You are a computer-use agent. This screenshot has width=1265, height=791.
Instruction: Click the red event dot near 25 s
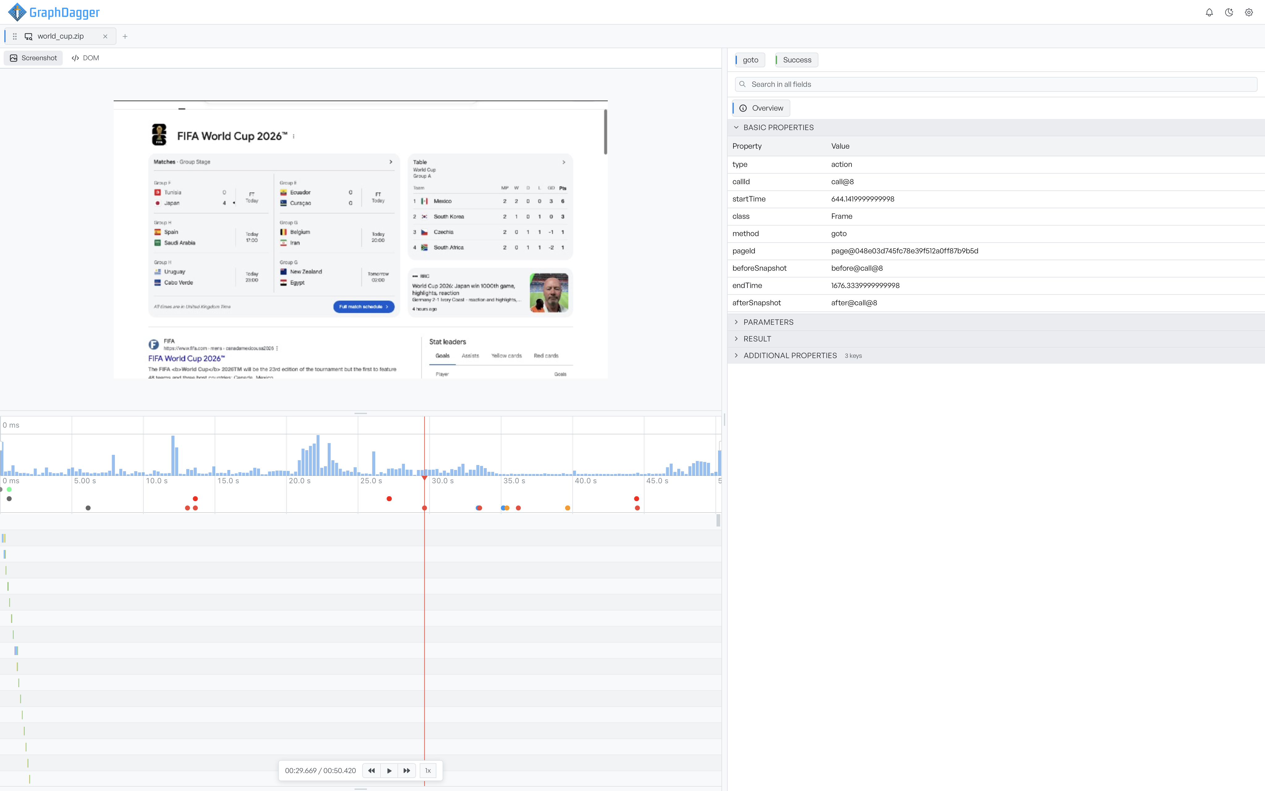click(x=389, y=499)
